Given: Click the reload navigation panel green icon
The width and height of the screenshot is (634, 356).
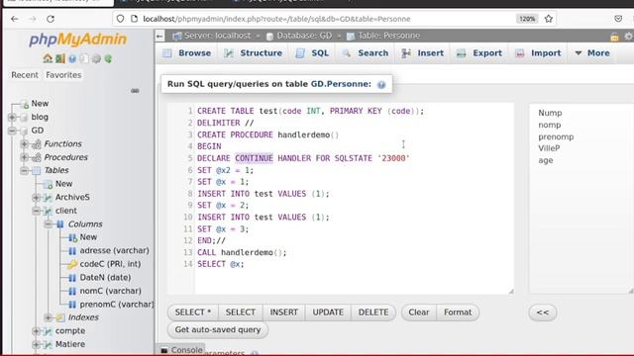Looking at the screenshot, I should coord(108,59).
